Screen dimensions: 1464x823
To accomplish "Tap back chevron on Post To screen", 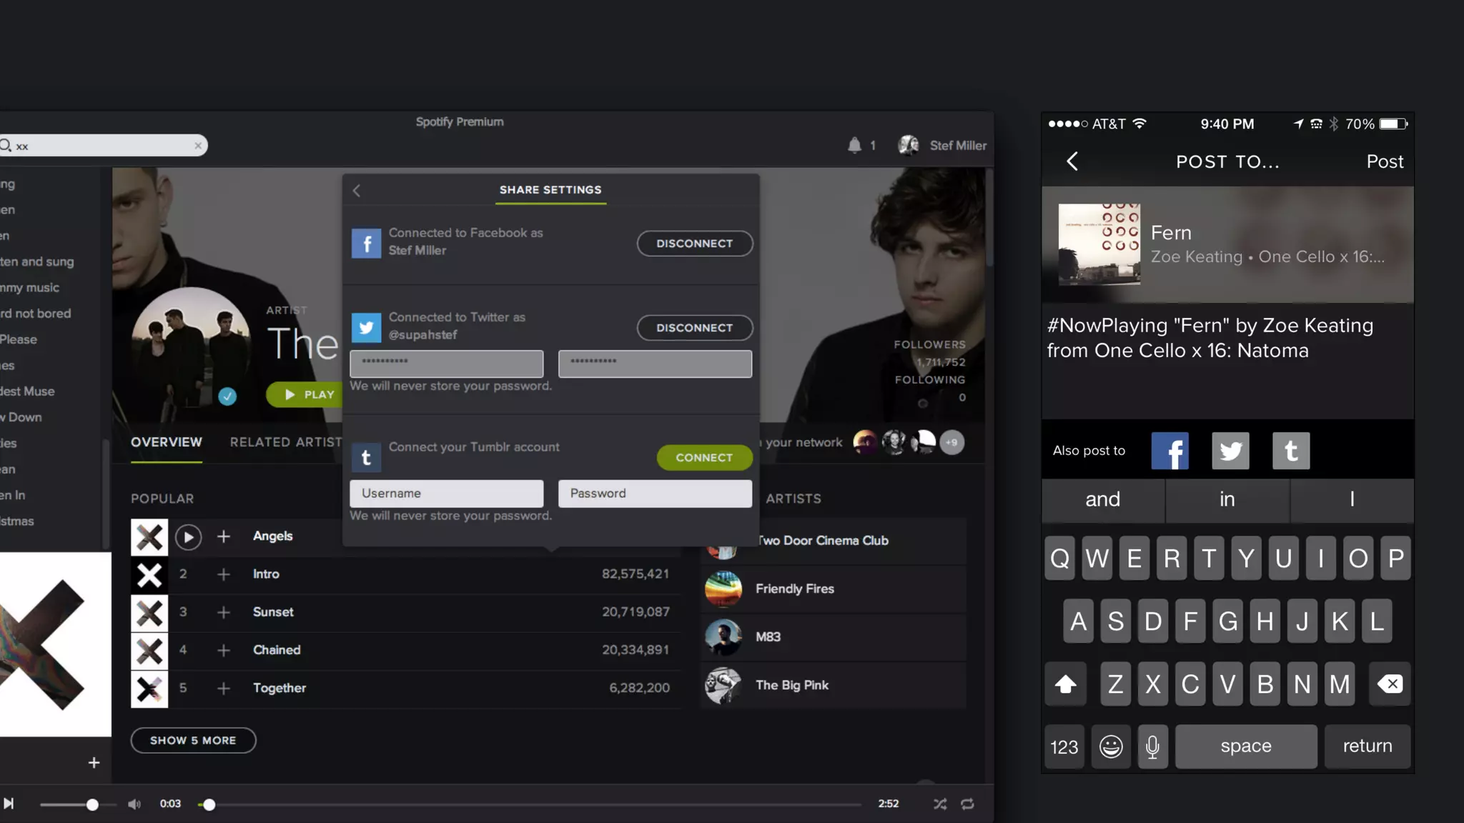I will (x=1072, y=161).
